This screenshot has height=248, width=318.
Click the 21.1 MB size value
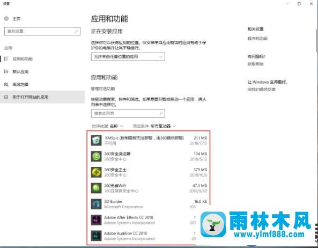tap(200, 138)
